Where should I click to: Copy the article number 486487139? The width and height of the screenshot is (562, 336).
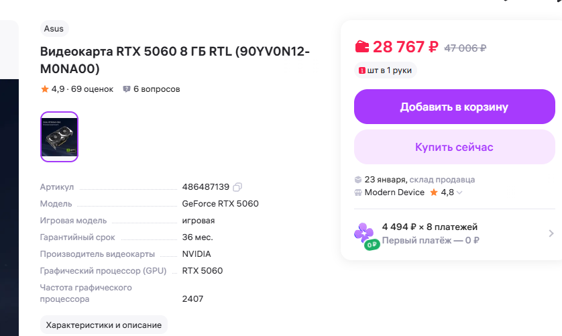tap(237, 186)
